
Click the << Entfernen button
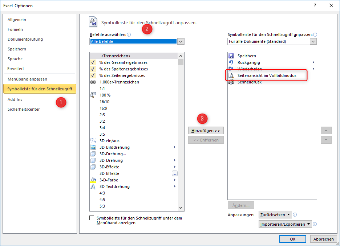click(x=206, y=140)
